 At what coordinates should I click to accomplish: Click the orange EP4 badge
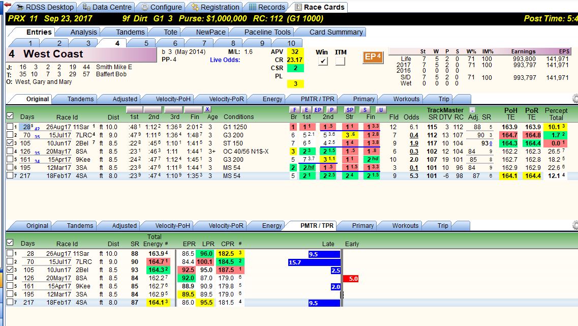[x=373, y=57]
